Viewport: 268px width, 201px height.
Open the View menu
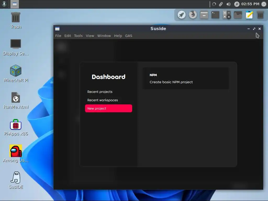tap(90, 36)
